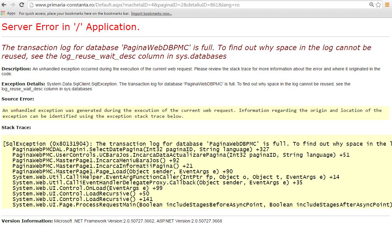Image resolution: width=392 pixels, height=236 pixels.
Task: Click the 'Source Error:' heading
Action: [18, 99]
